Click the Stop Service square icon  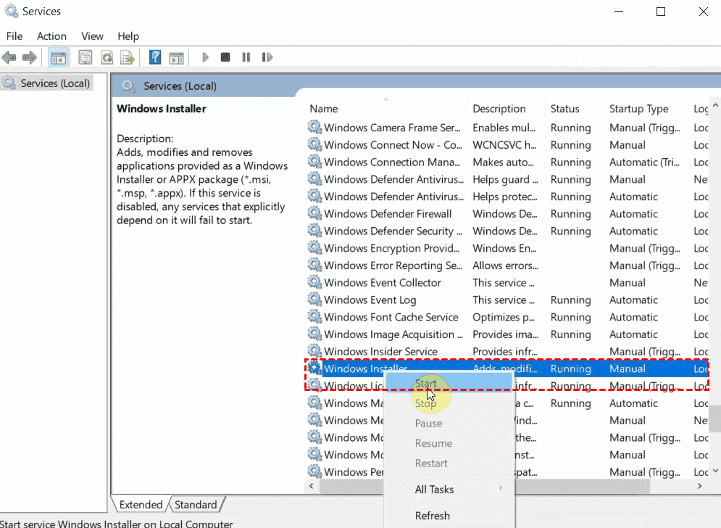click(x=225, y=57)
